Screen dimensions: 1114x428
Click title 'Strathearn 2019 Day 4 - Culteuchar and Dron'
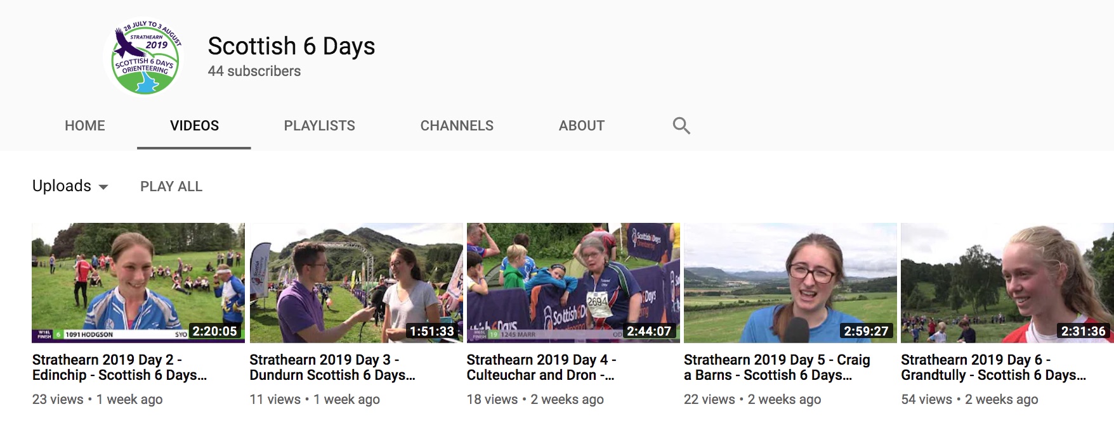(542, 367)
